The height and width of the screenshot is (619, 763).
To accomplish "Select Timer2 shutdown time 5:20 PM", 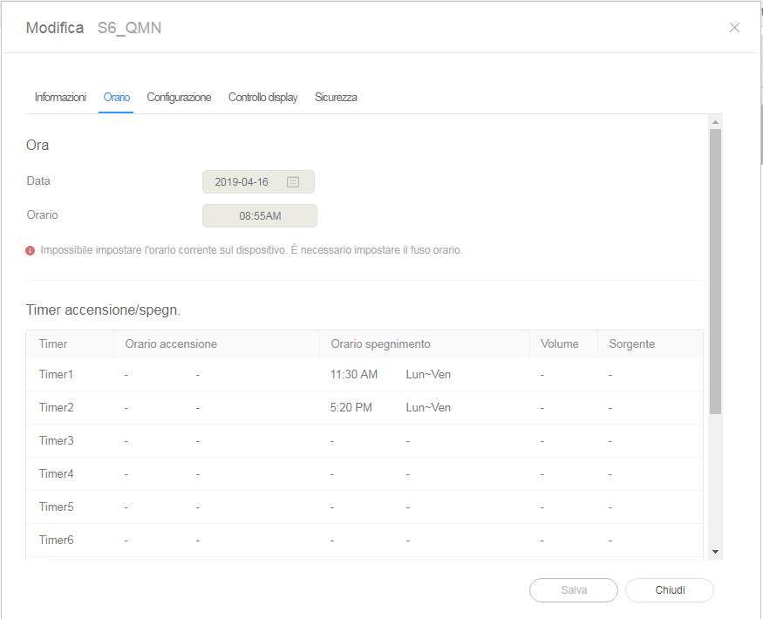I will [351, 408].
